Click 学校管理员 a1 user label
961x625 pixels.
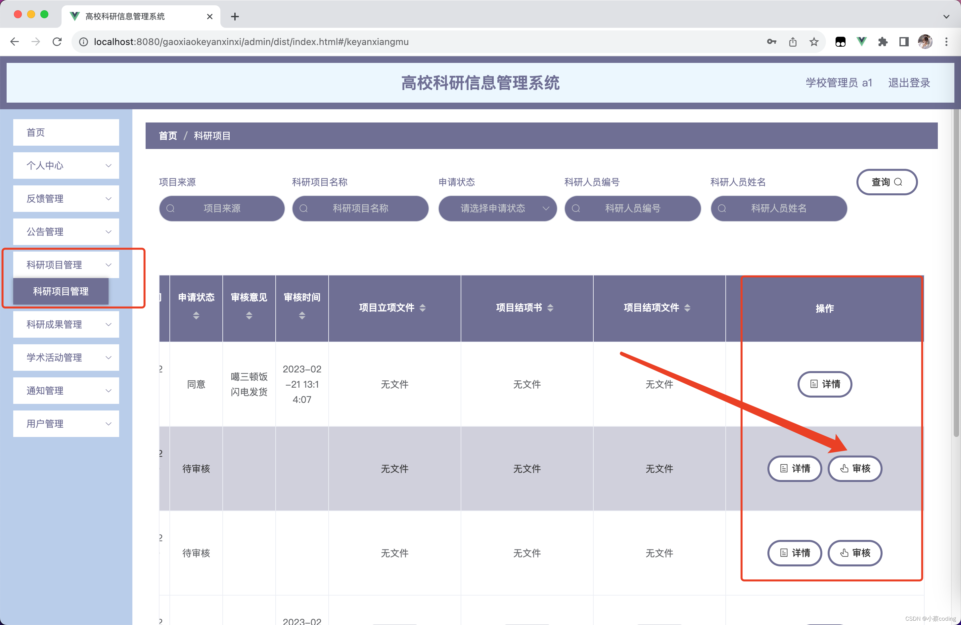click(839, 83)
